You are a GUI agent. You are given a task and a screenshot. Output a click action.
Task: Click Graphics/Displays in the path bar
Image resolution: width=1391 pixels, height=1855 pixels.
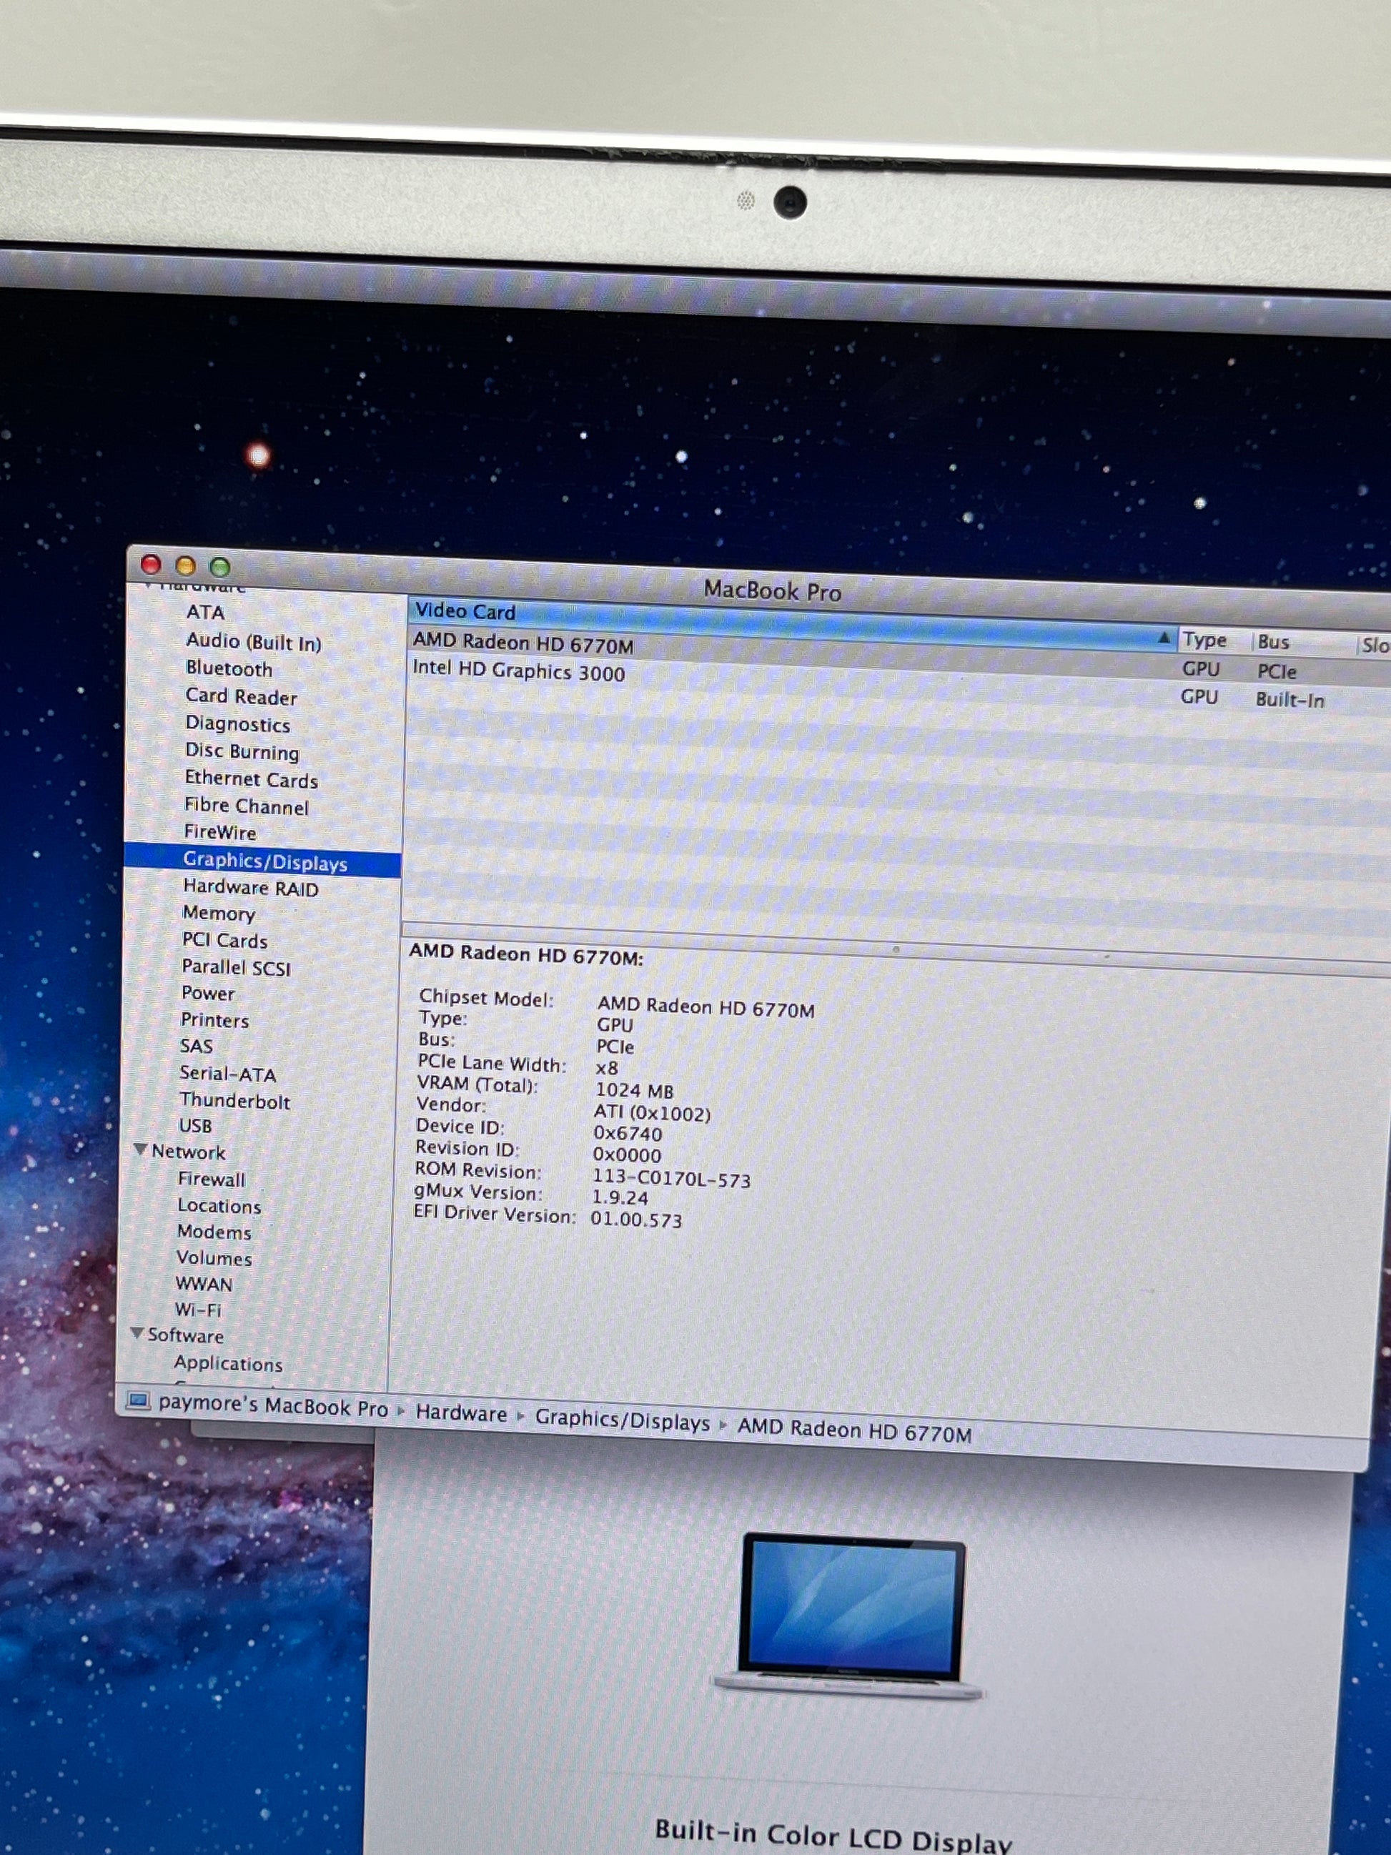coord(622,1420)
